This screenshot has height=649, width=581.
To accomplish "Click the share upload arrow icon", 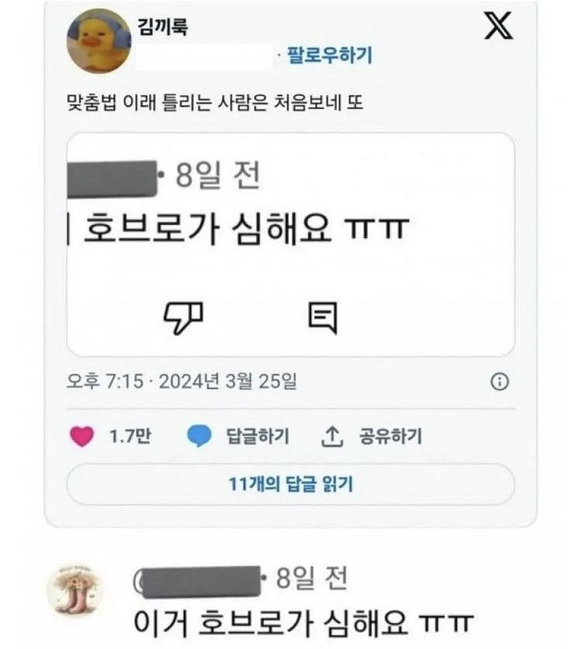I will (x=332, y=437).
